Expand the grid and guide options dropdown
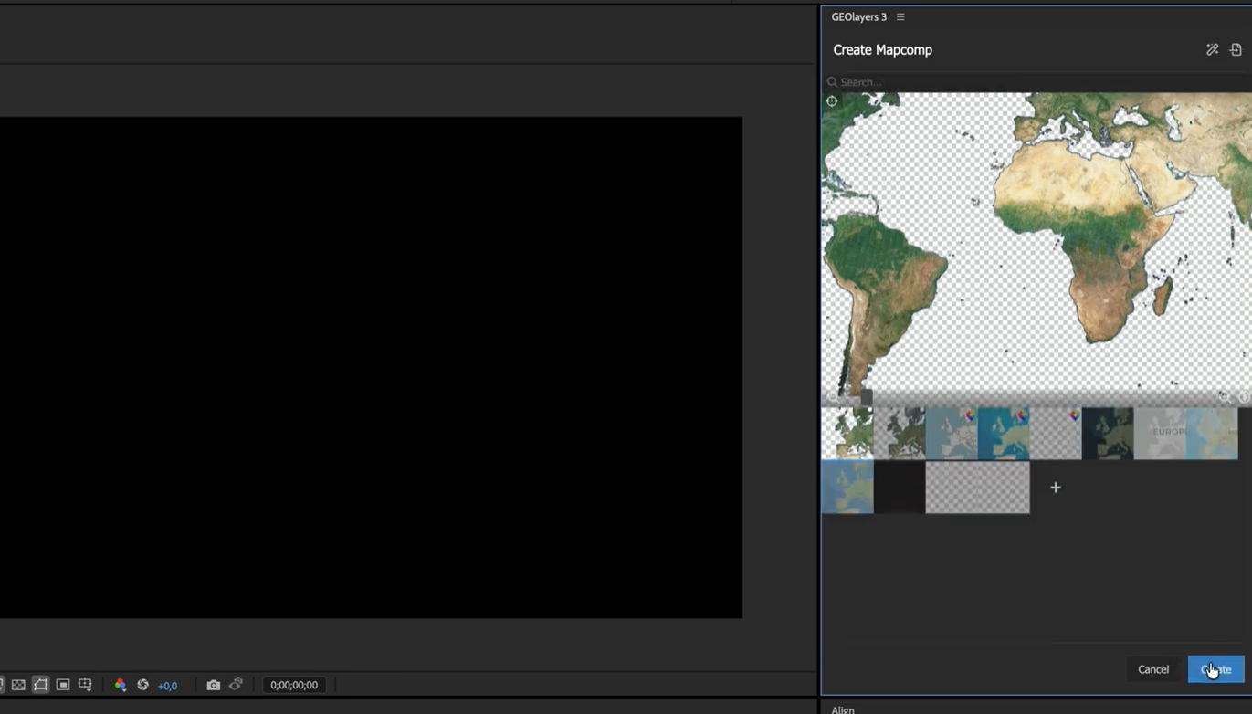The image size is (1252, 714). pyautogui.click(x=85, y=685)
